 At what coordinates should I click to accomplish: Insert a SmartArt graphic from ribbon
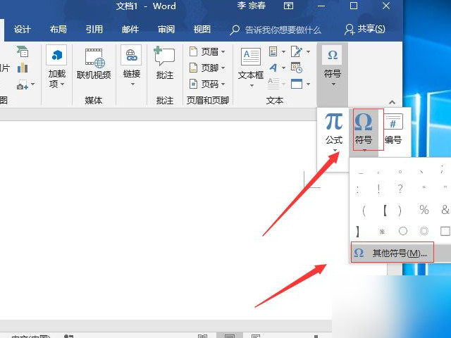coord(22,51)
